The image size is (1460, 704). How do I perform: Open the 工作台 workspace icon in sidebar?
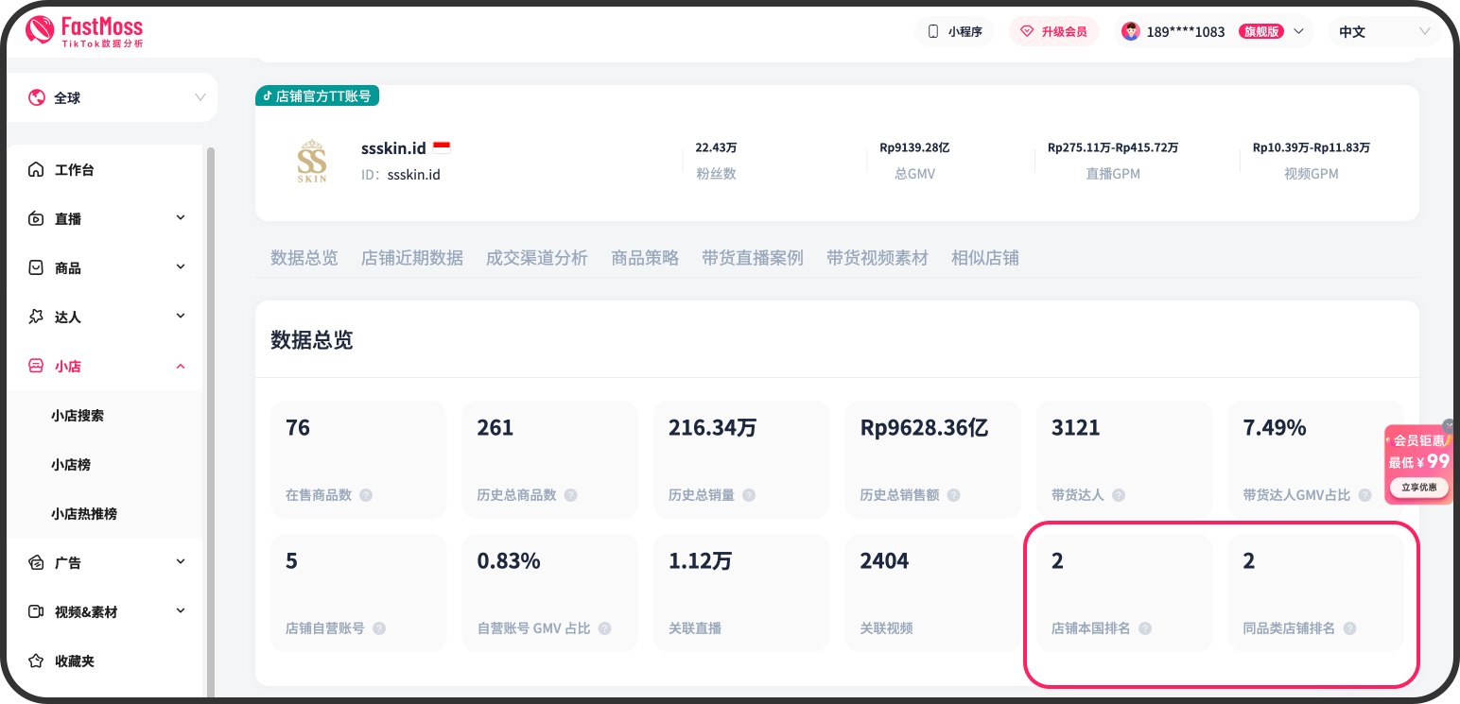tap(38, 169)
